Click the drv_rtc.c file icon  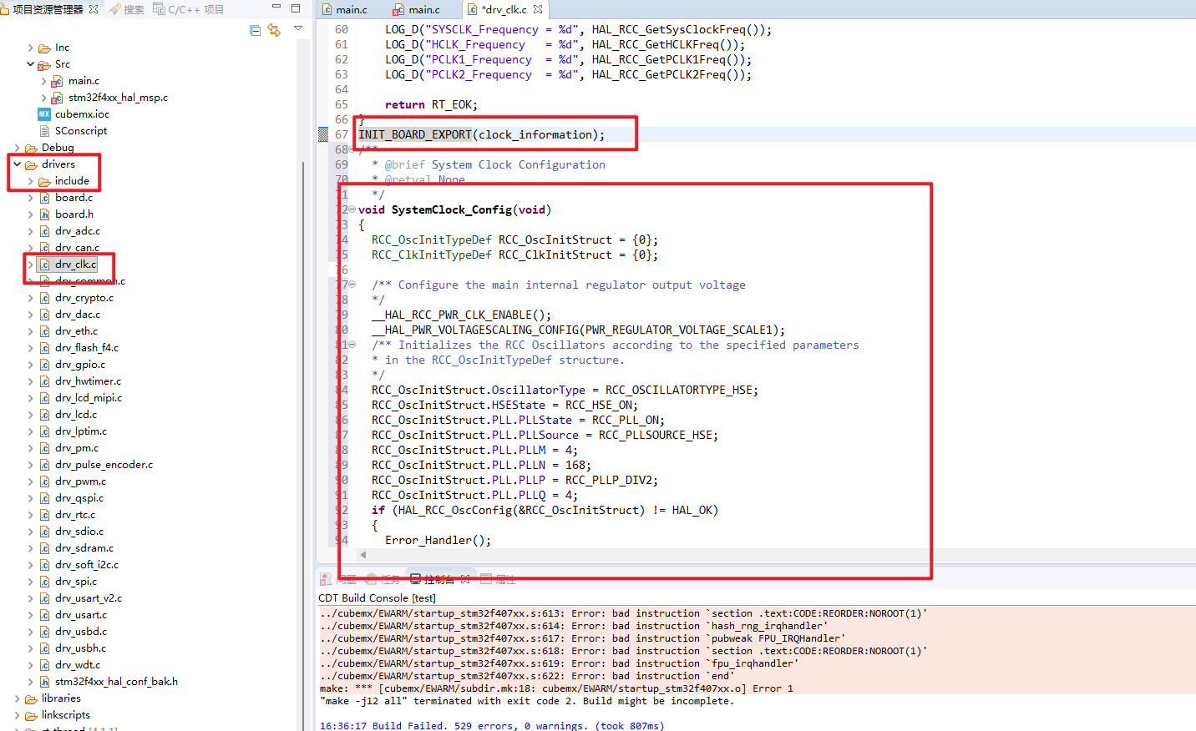coord(44,515)
